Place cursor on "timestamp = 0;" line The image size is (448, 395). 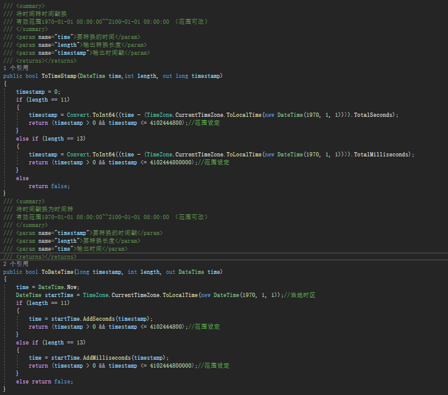(x=38, y=92)
